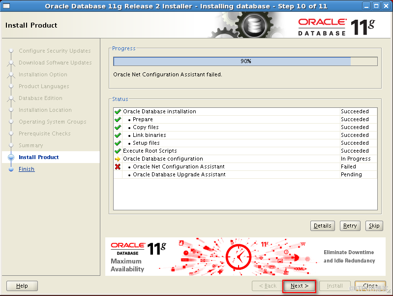Click the Install Product step bullet
This screenshot has height=296, width=393.
tap(11, 158)
